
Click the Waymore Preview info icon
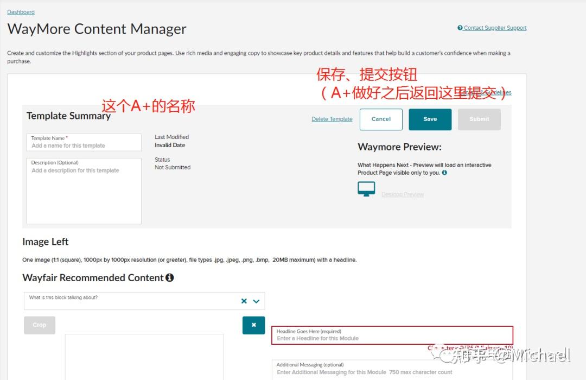[x=444, y=173]
